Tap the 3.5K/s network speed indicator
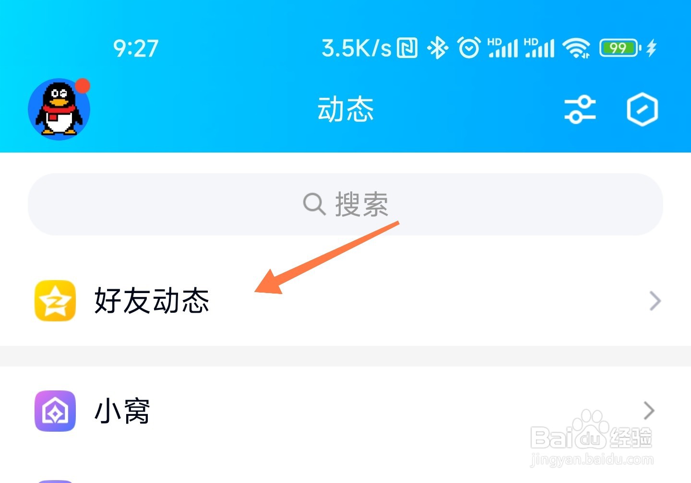 click(x=357, y=48)
